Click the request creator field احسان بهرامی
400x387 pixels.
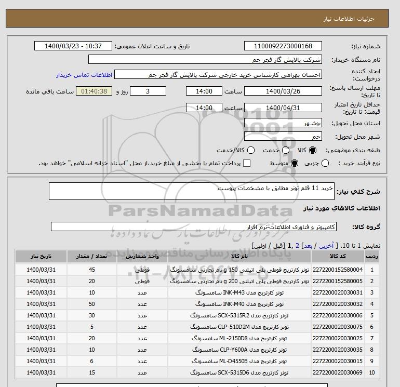click(218, 75)
